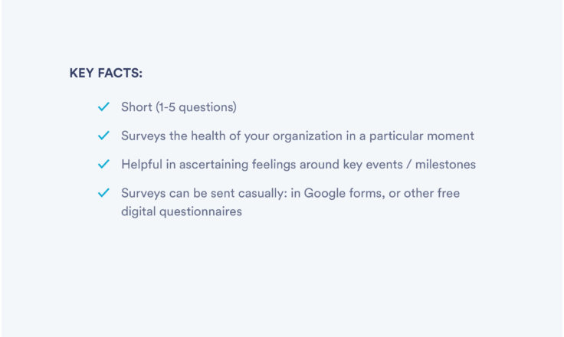Click the word Short in first bullet
Viewport: 564px width, 337px height.
coord(136,106)
